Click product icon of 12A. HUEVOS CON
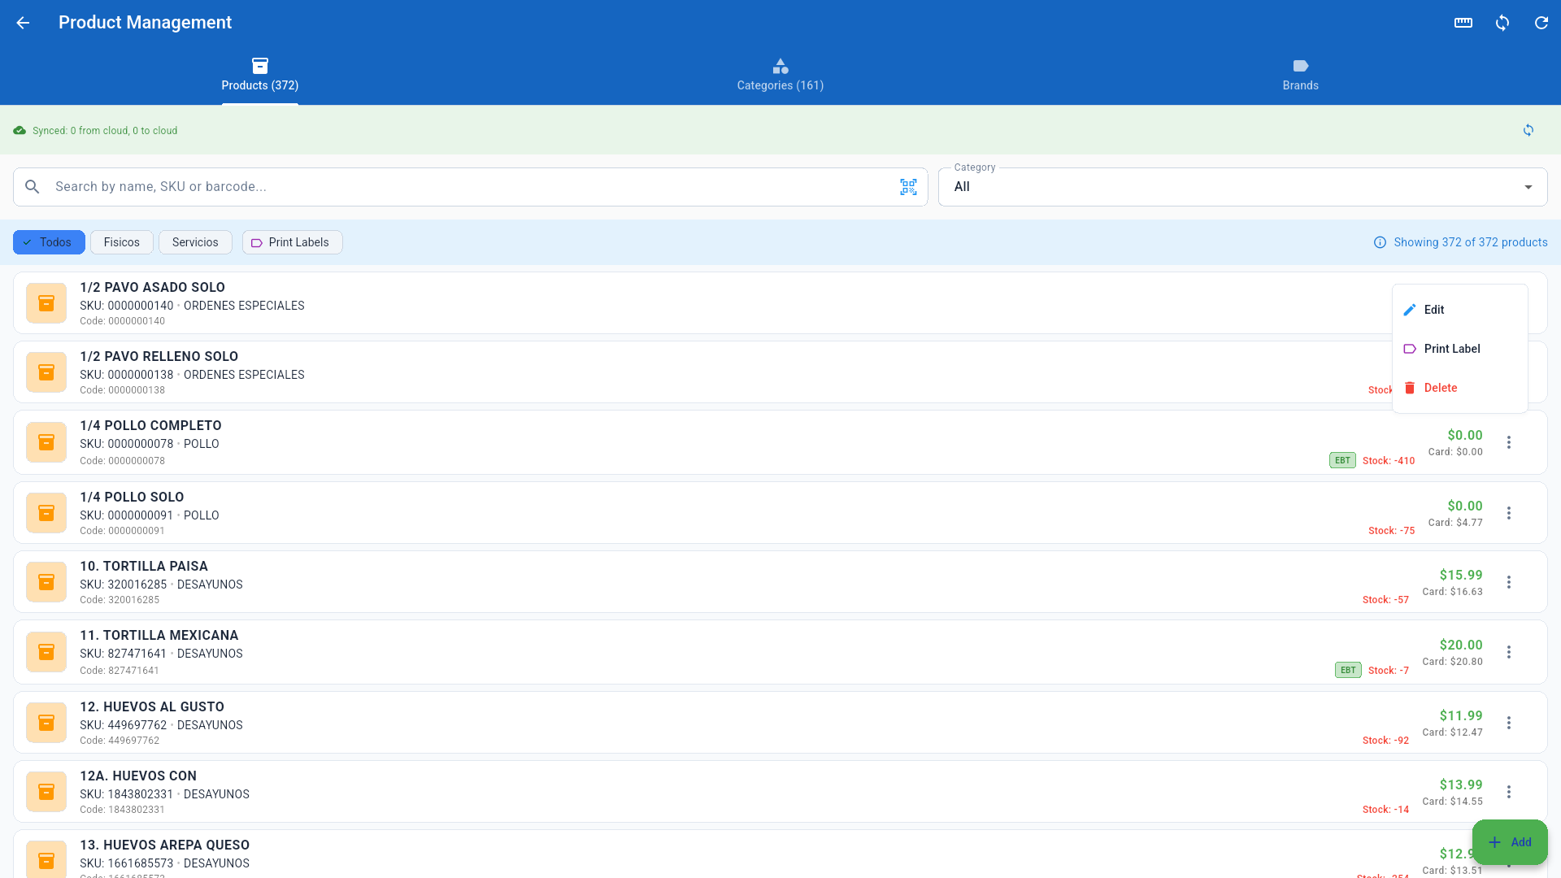Image resolution: width=1561 pixels, height=878 pixels. pos(46,792)
